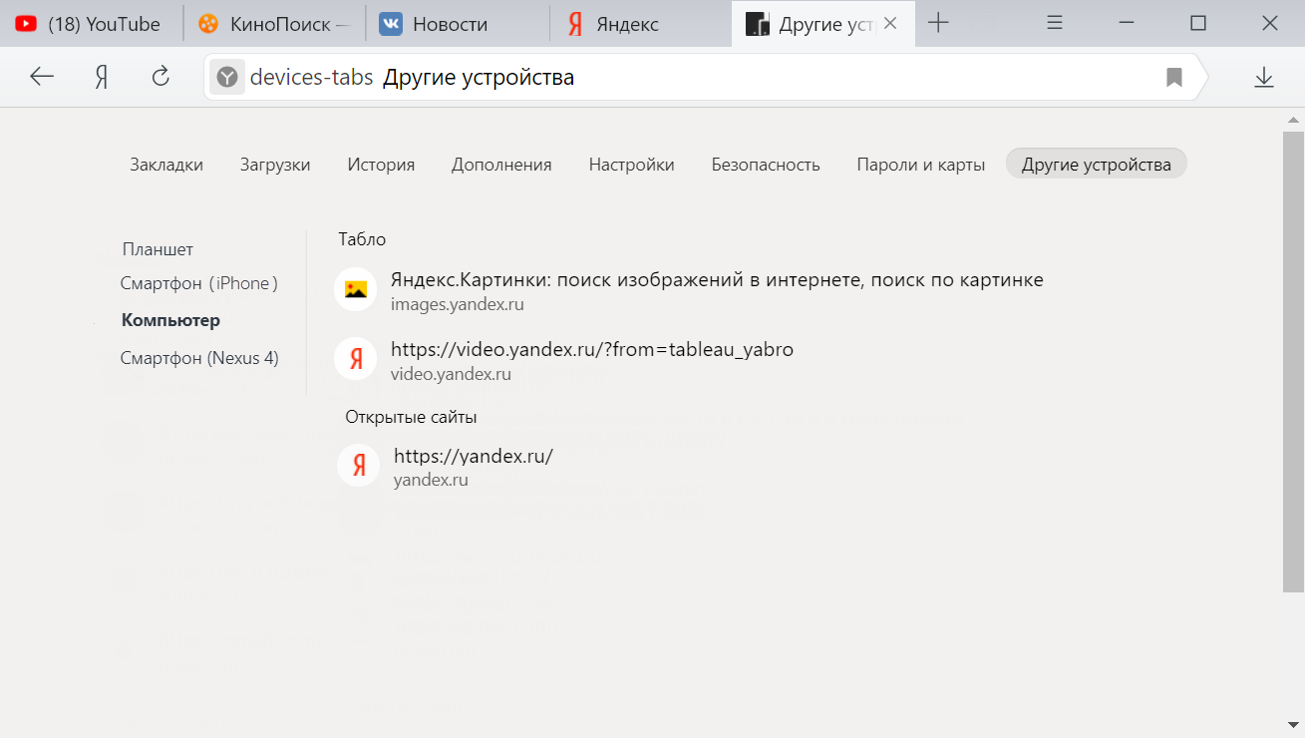
Task: Click the vertical scrollbar thumb
Action: click(x=1293, y=361)
